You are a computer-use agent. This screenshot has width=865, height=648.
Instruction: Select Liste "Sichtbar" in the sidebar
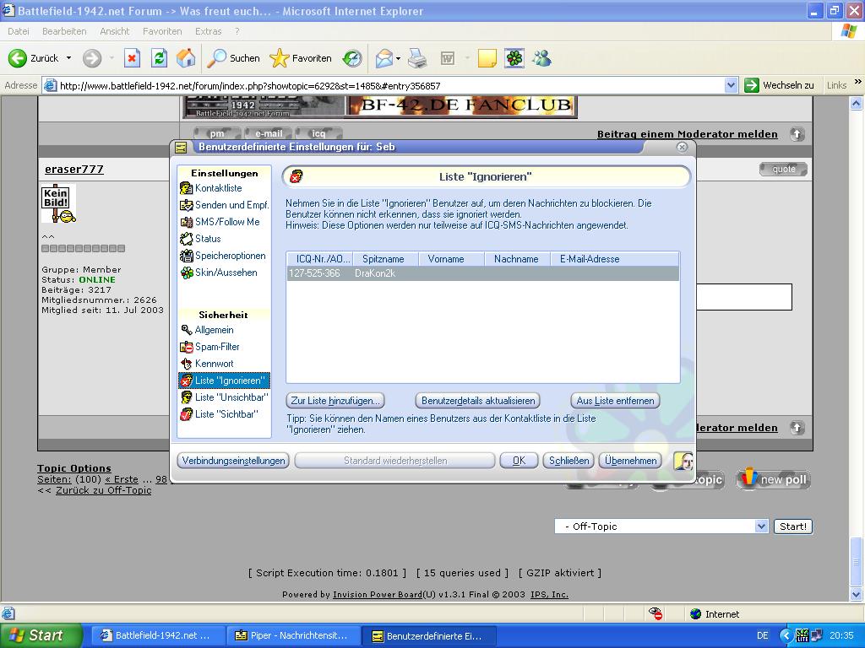click(219, 413)
